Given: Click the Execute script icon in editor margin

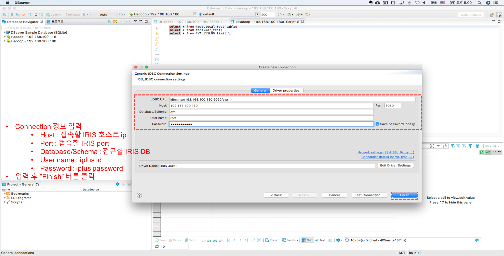Looking at the screenshot, I should (157, 39).
